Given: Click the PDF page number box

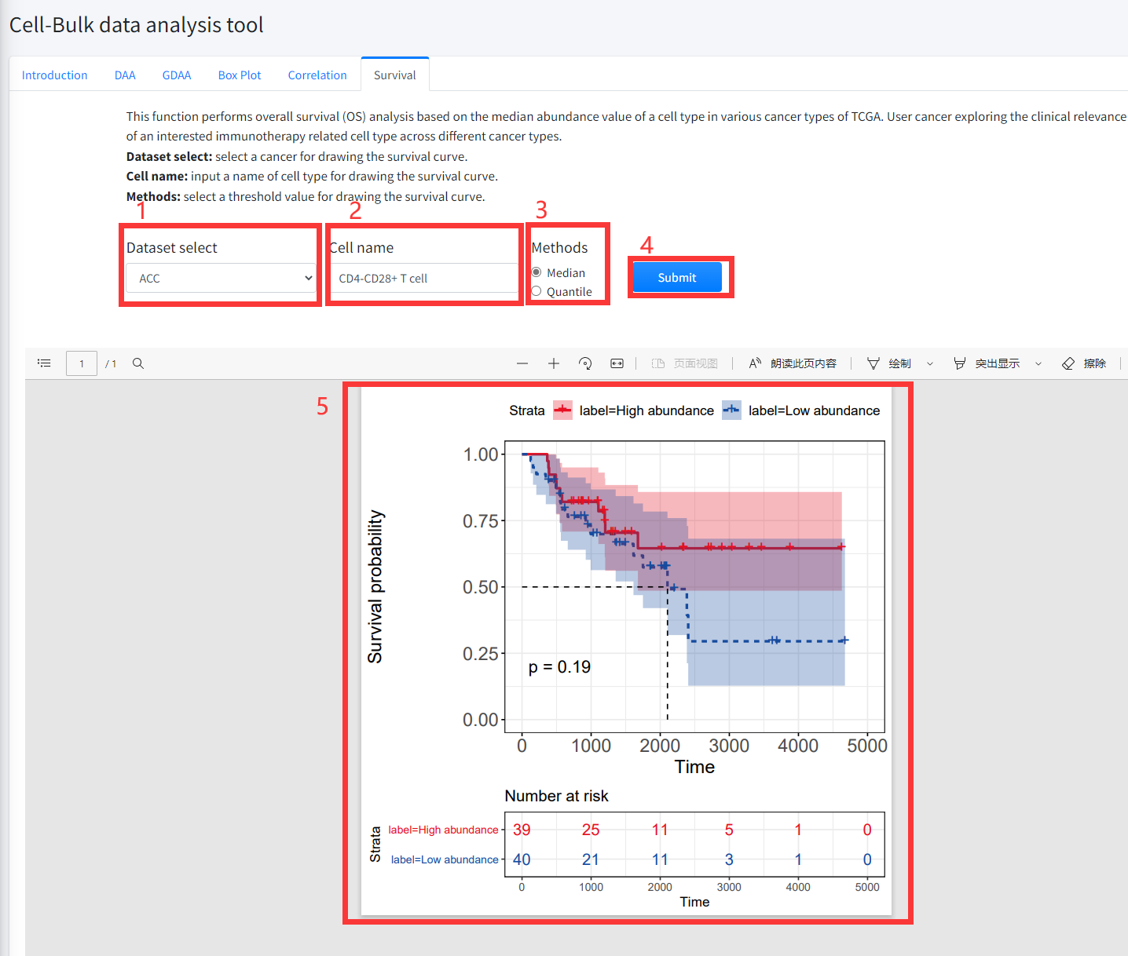Looking at the screenshot, I should [x=82, y=363].
